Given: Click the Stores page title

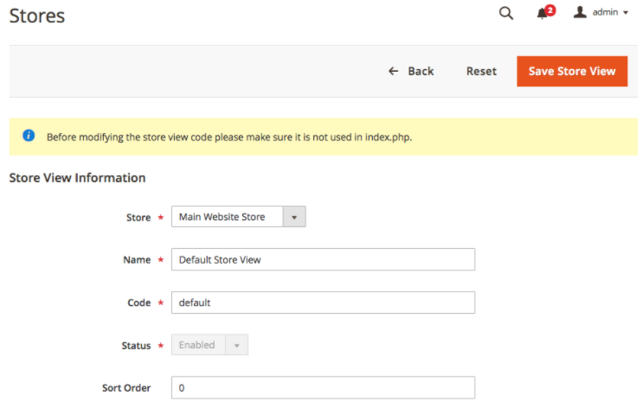Looking at the screenshot, I should (36, 16).
